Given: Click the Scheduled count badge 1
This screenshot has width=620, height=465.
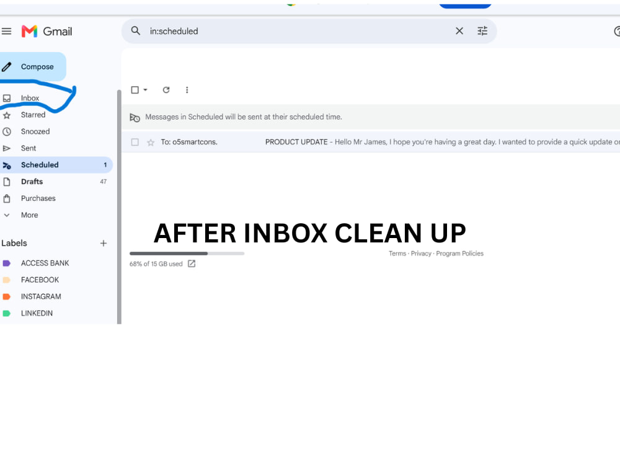Looking at the screenshot, I should (105, 165).
